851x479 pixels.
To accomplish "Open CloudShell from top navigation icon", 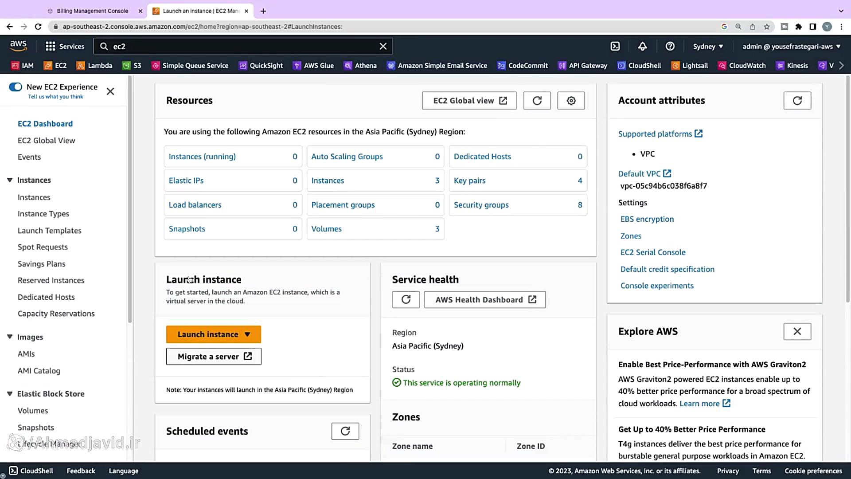I will tap(615, 46).
